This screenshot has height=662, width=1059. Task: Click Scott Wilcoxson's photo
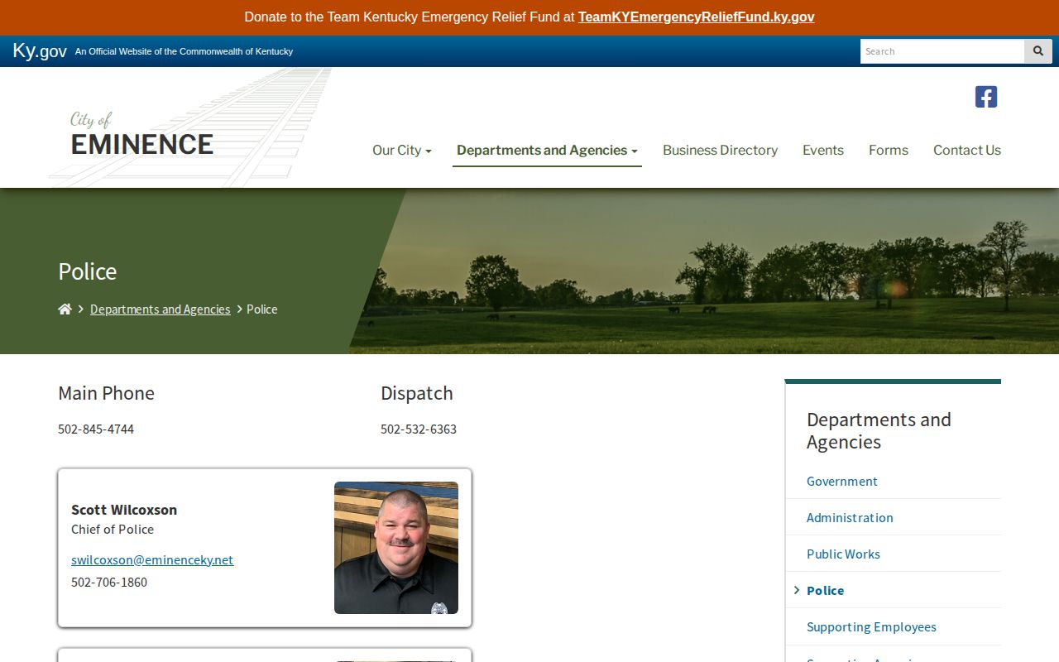point(396,548)
